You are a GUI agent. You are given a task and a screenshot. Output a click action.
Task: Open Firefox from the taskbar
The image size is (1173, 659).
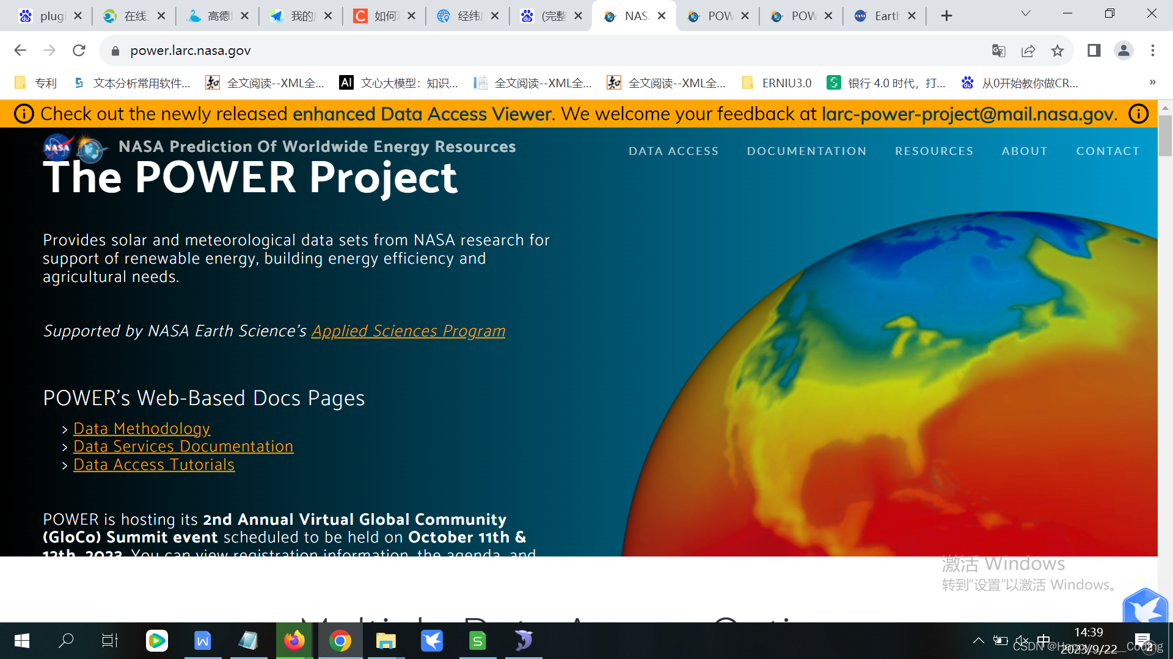coord(294,641)
